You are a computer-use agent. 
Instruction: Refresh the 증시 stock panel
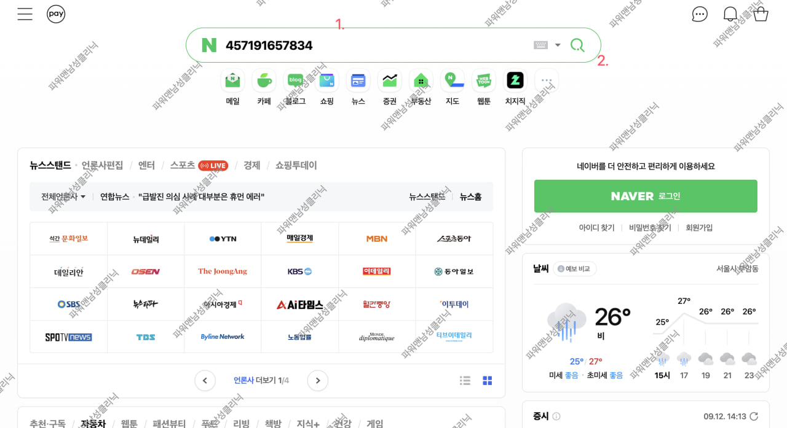(753, 416)
